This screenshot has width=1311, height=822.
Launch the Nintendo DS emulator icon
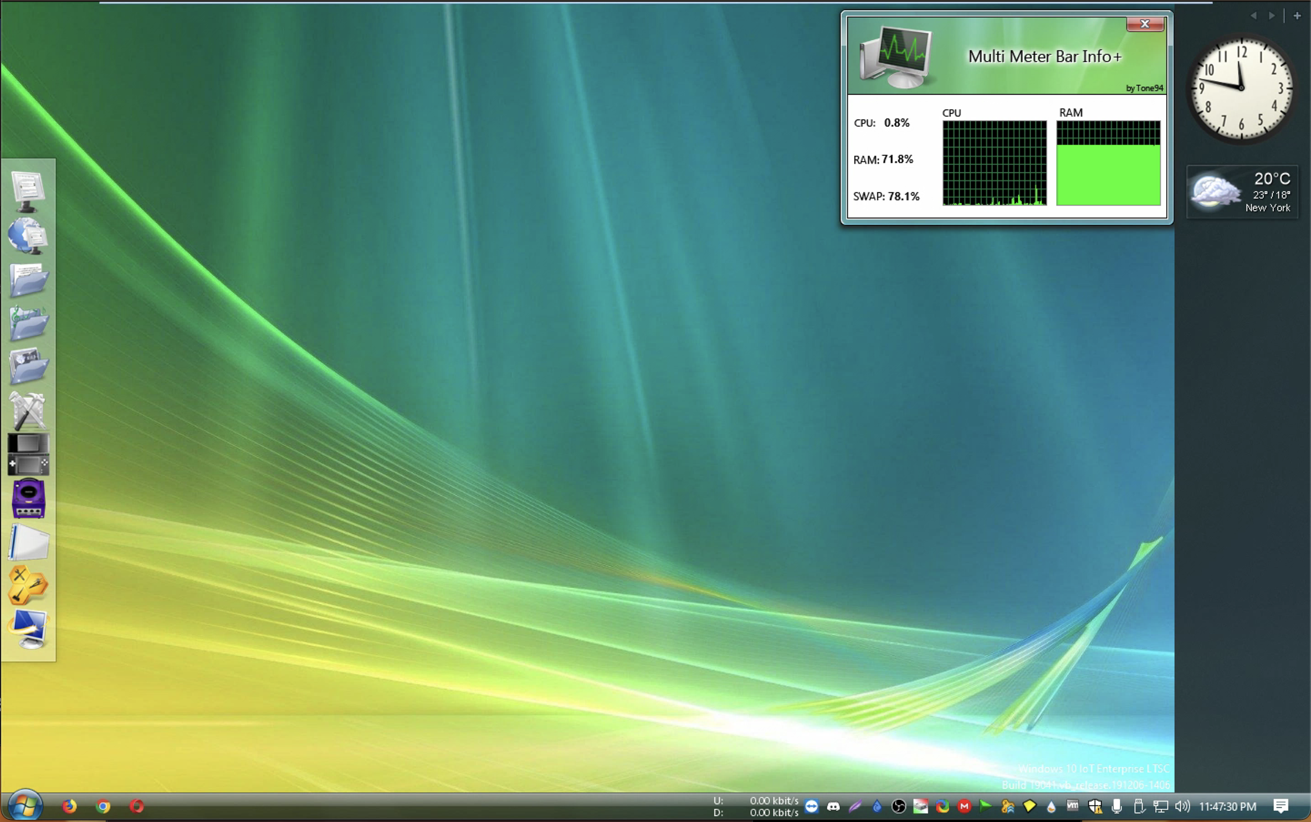click(x=28, y=455)
